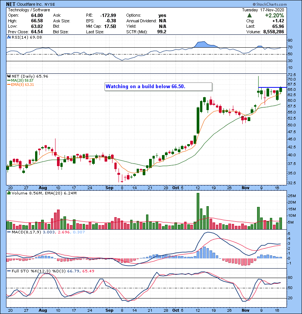This screenshot has width=302, height=314.
Task: Click the RSI indicator icon beside RSI(14)
Action: tap(9, 37)
